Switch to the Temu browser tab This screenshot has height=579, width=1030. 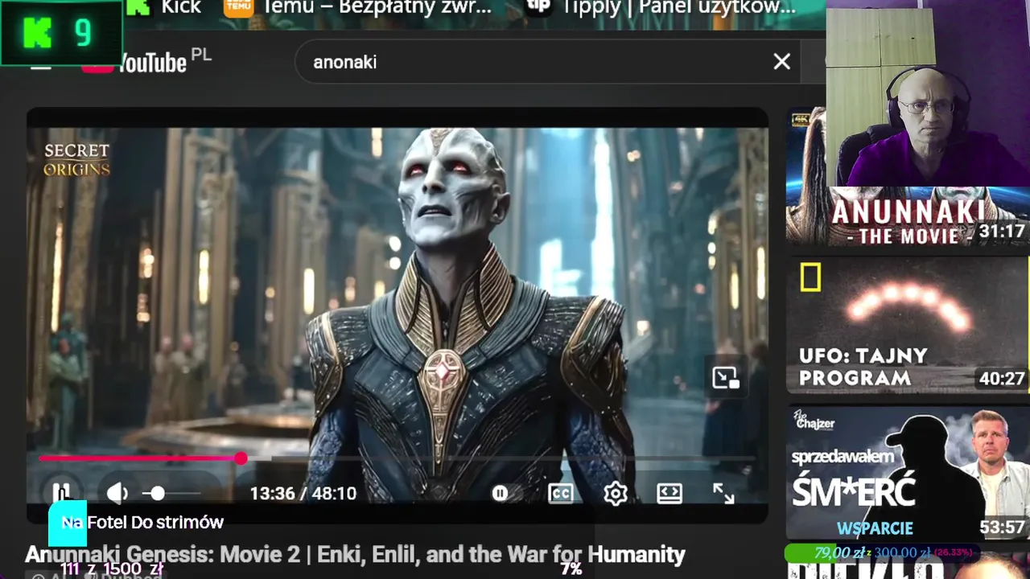pos(359,8)
